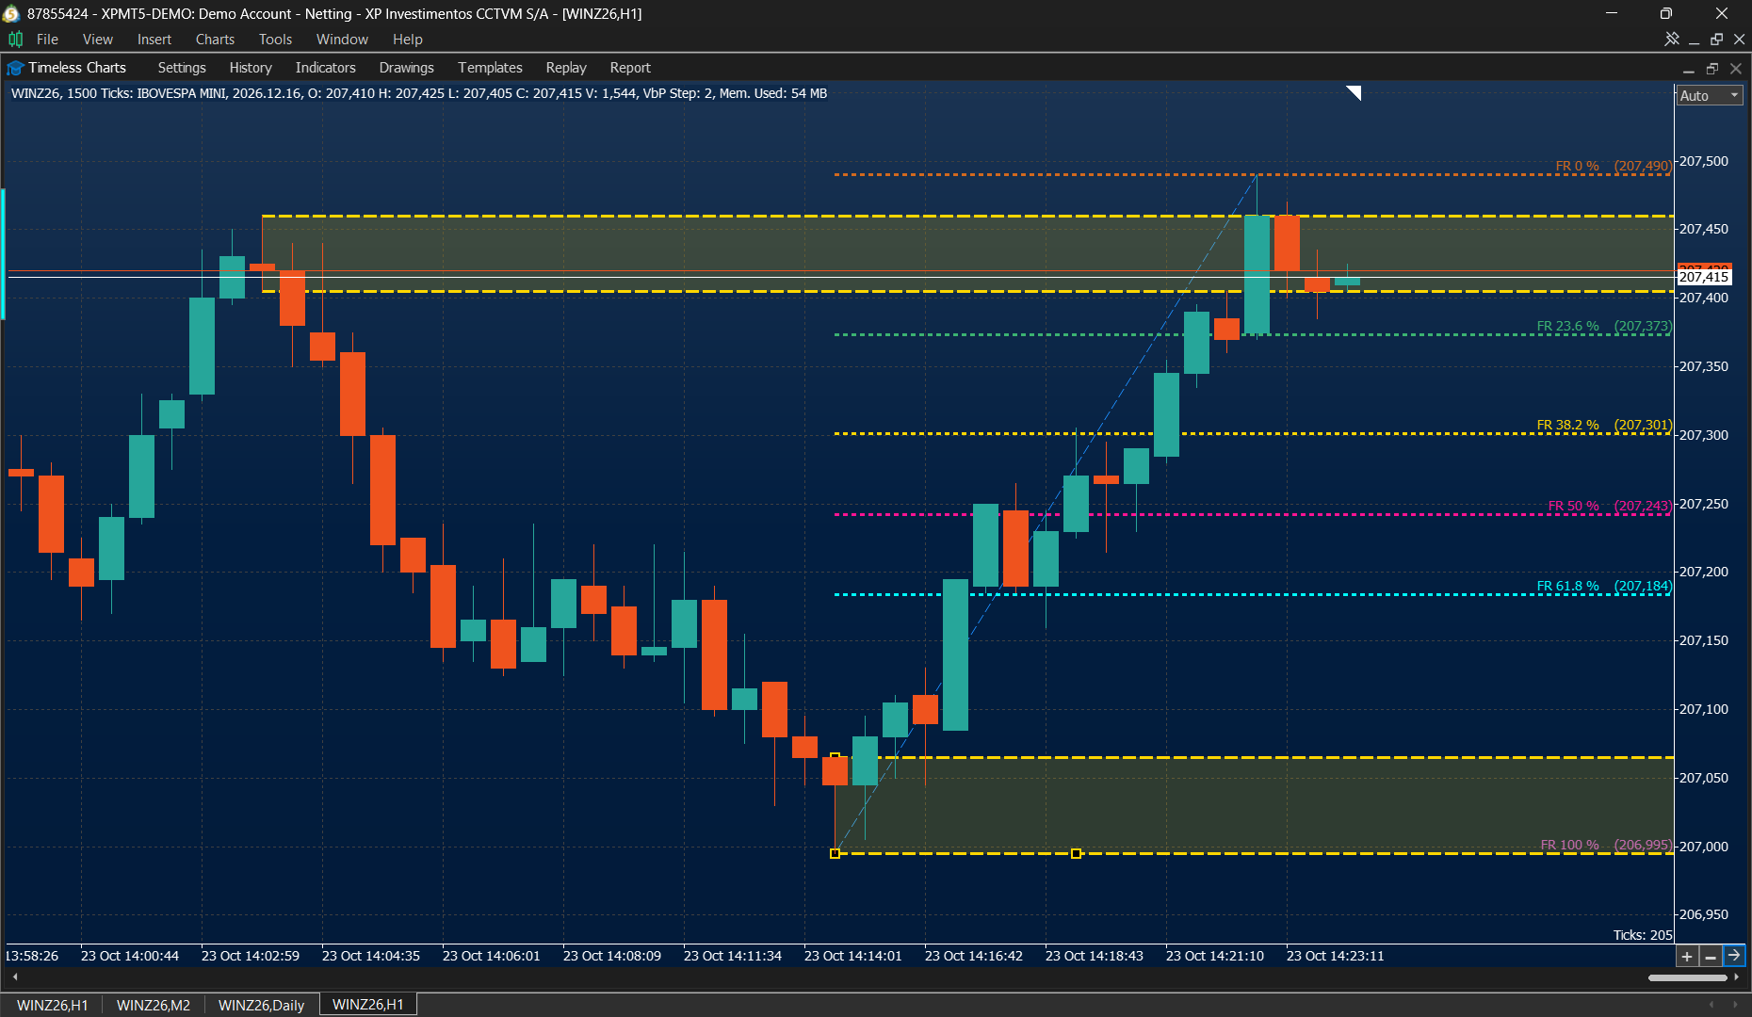Click the Timeless Charts graduation cap icon
This screenshot has height=1017, width=1752.
click(15, 68)
